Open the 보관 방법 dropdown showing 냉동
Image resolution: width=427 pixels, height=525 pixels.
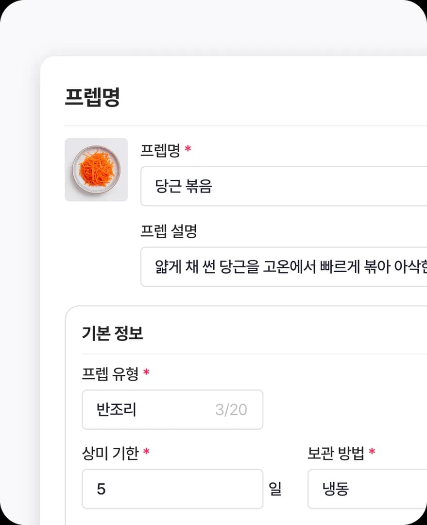[367, 489]
